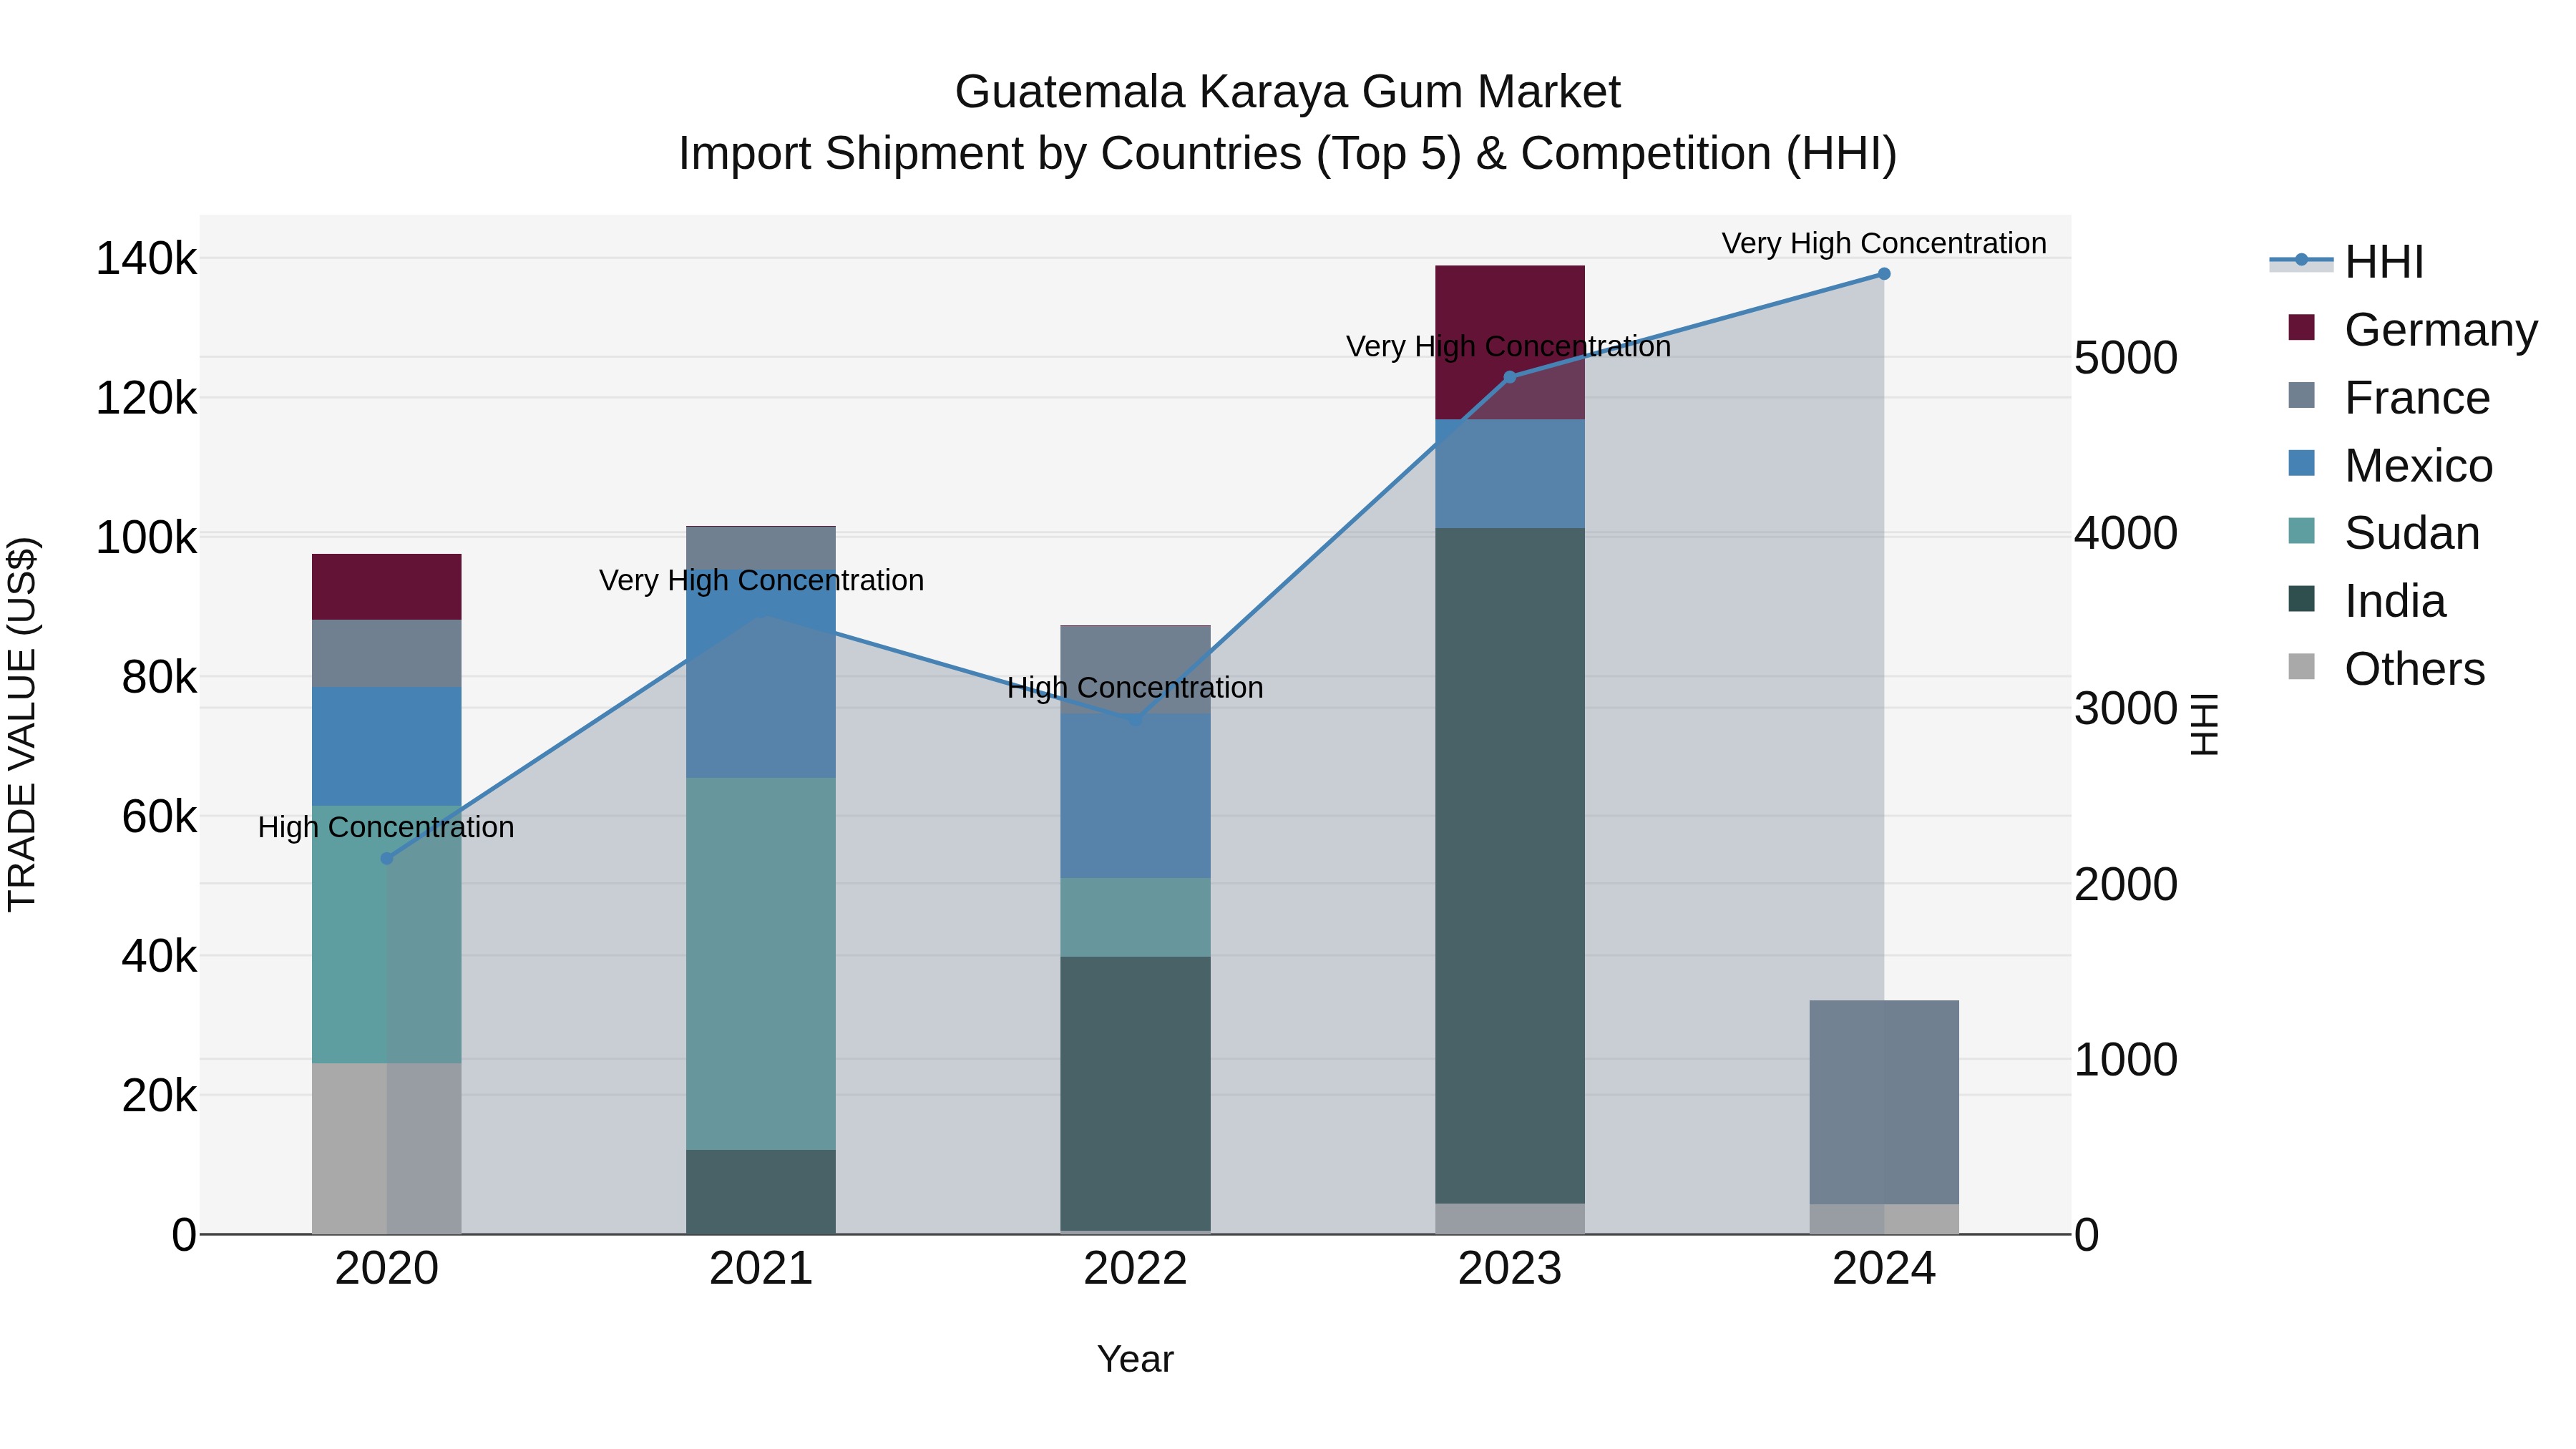The width and height of the screenshot is (2576, 1449).
Task: Click the TRADE VALUE (US$) axis title
Action: tap(22, 724)
